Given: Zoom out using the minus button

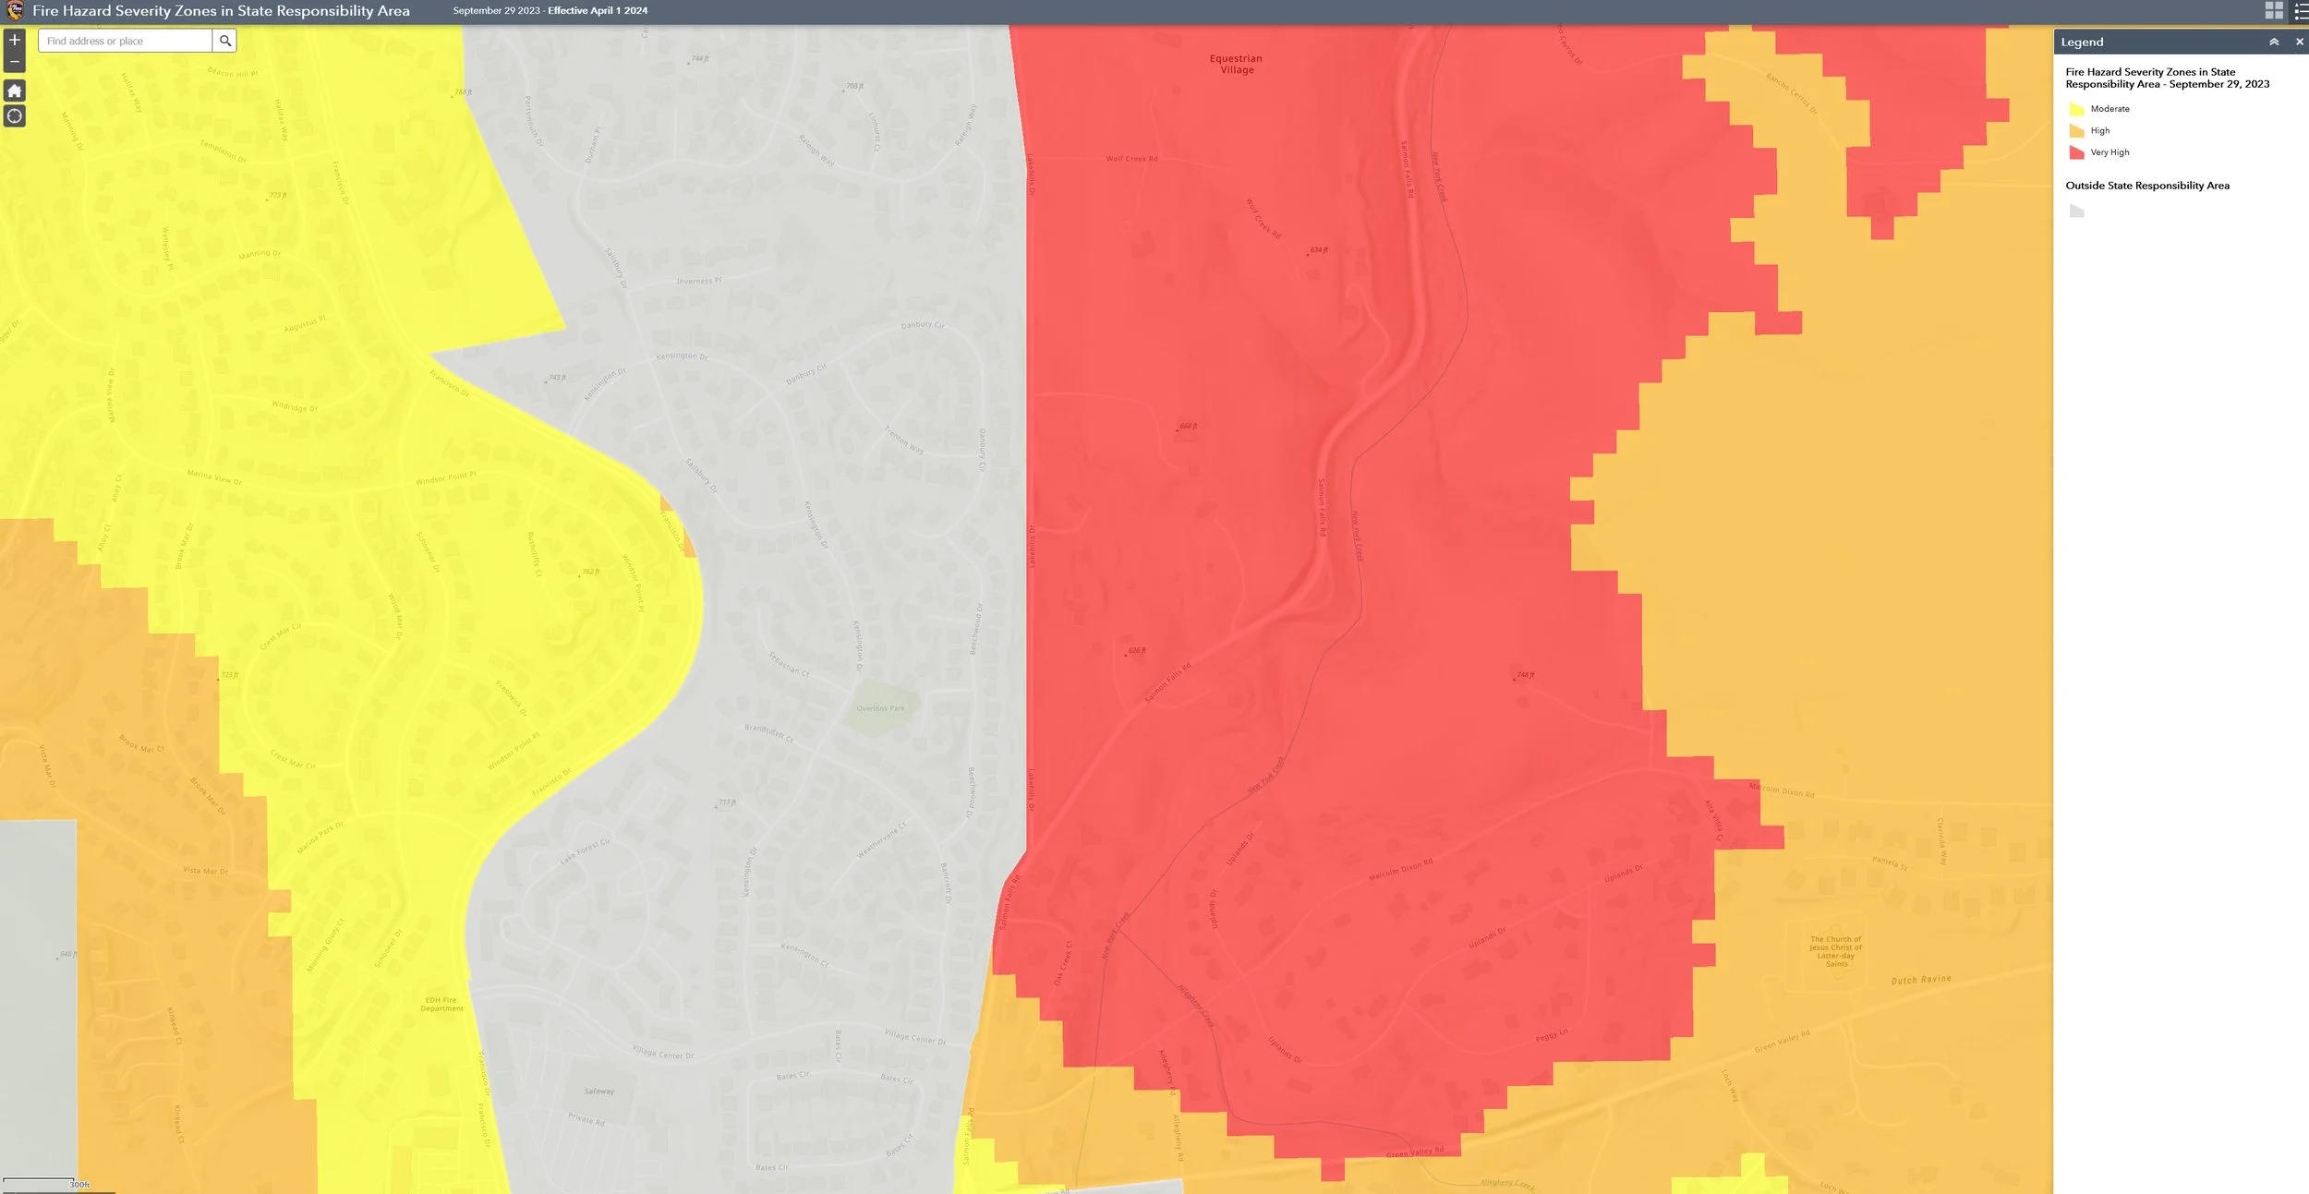Looking at the screenshot, I should click(14, 62).
